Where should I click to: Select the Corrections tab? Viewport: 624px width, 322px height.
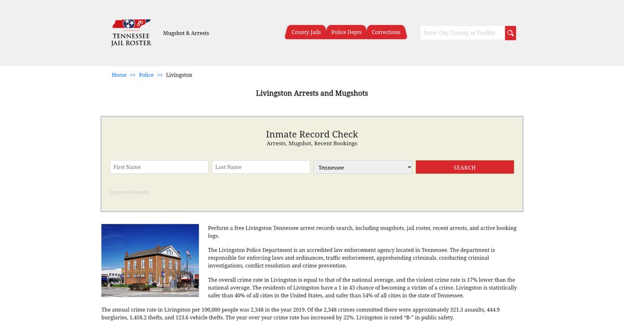pyautogui.click(x=386, y=32)
